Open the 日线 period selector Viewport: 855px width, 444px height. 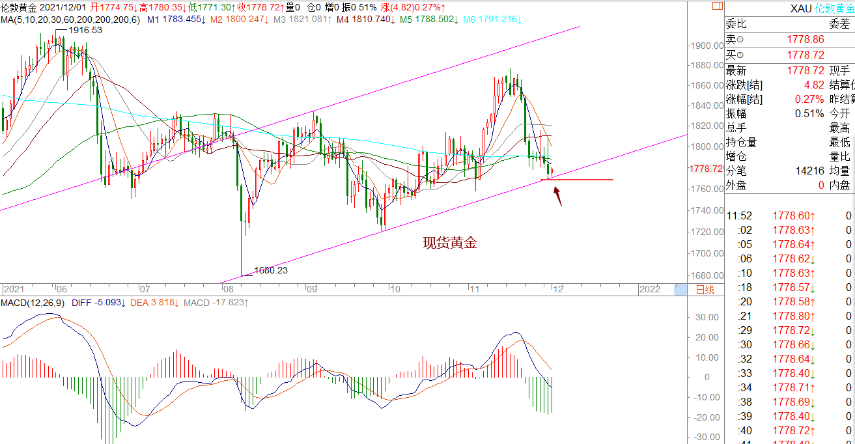(x=705, y=290)
